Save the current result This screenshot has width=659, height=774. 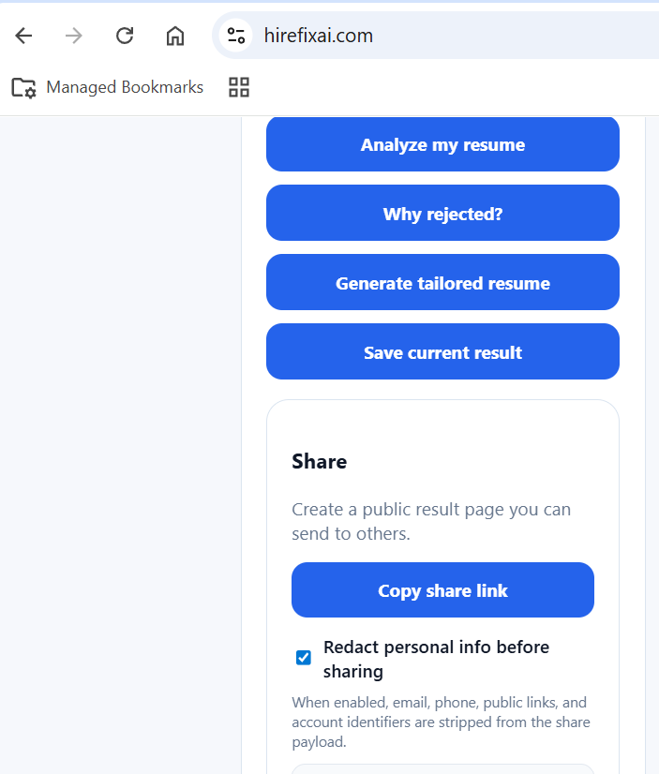click(442, 352)
